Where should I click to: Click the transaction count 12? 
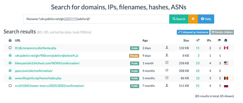coord(198,78)
